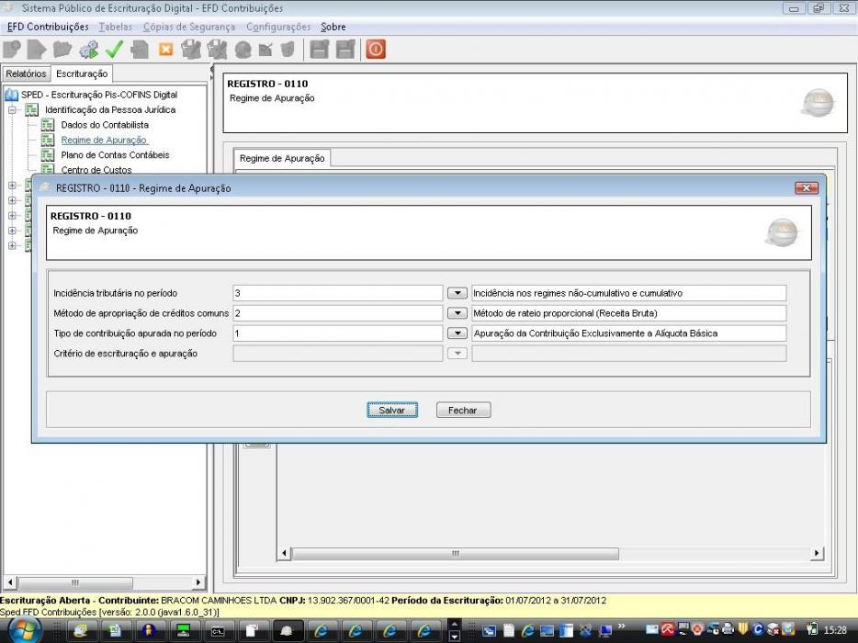Click the Fechar button

[x=464, y=410]
